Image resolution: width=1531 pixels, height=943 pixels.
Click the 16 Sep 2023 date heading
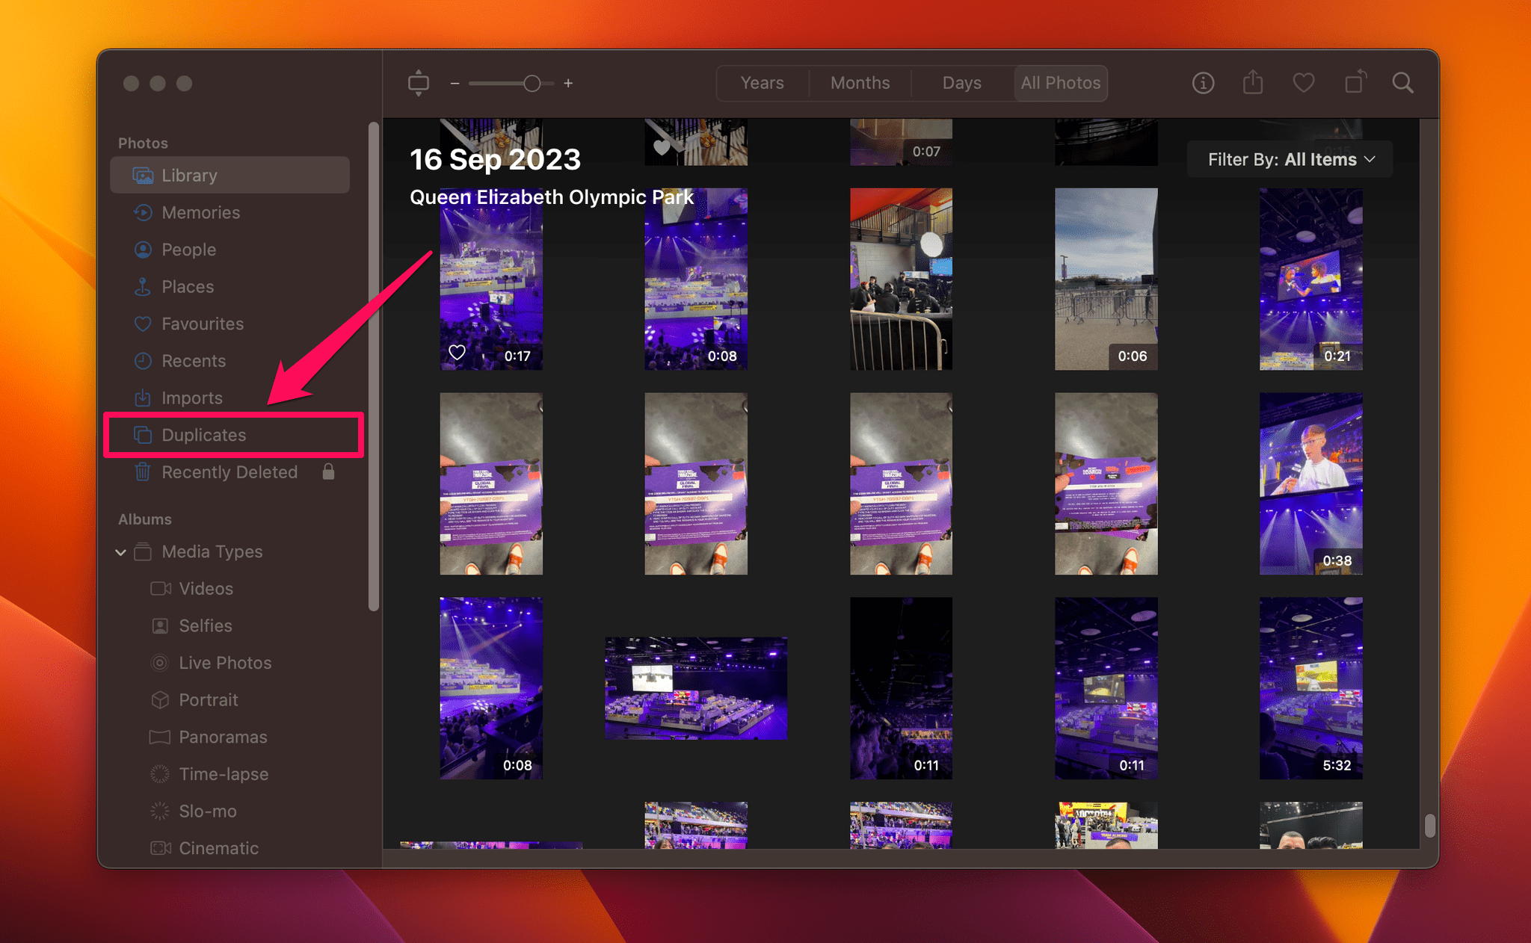coord(495,159)
